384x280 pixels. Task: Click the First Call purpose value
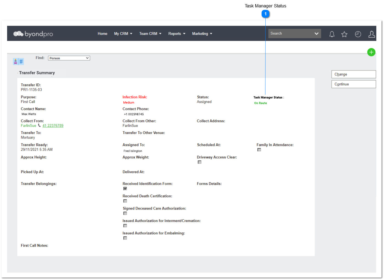pyautogui.click(x=28, y=102)
